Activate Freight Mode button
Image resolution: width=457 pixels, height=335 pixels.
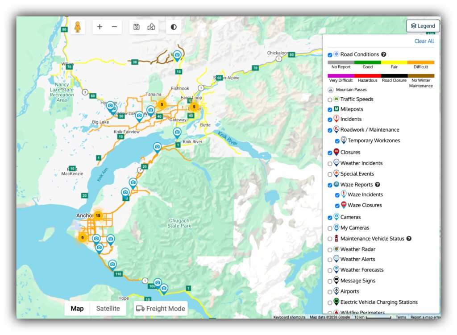160,309
